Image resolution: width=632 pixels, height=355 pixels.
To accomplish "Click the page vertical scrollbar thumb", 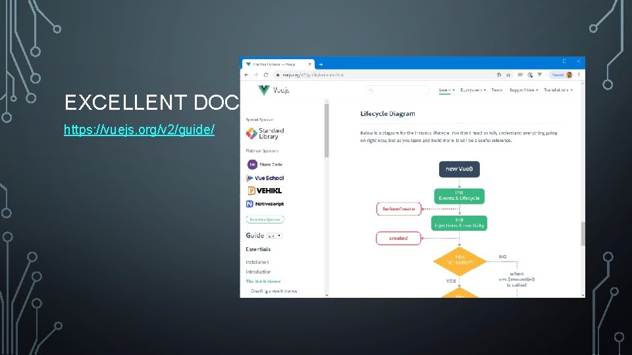I will (x=583, y=233).
